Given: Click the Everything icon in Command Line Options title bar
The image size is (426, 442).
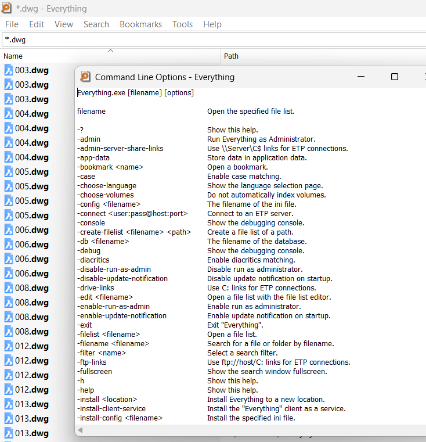Looking at the screenshot, I should tap(85, 77).
